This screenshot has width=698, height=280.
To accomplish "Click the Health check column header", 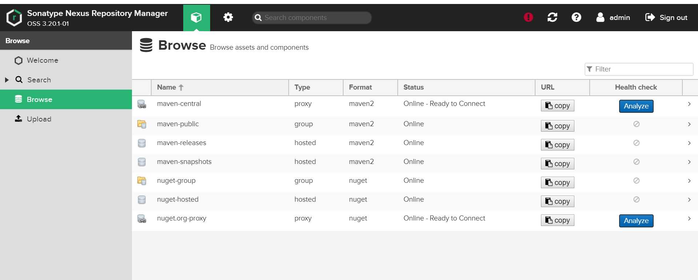I will click(x=636, y=87).
